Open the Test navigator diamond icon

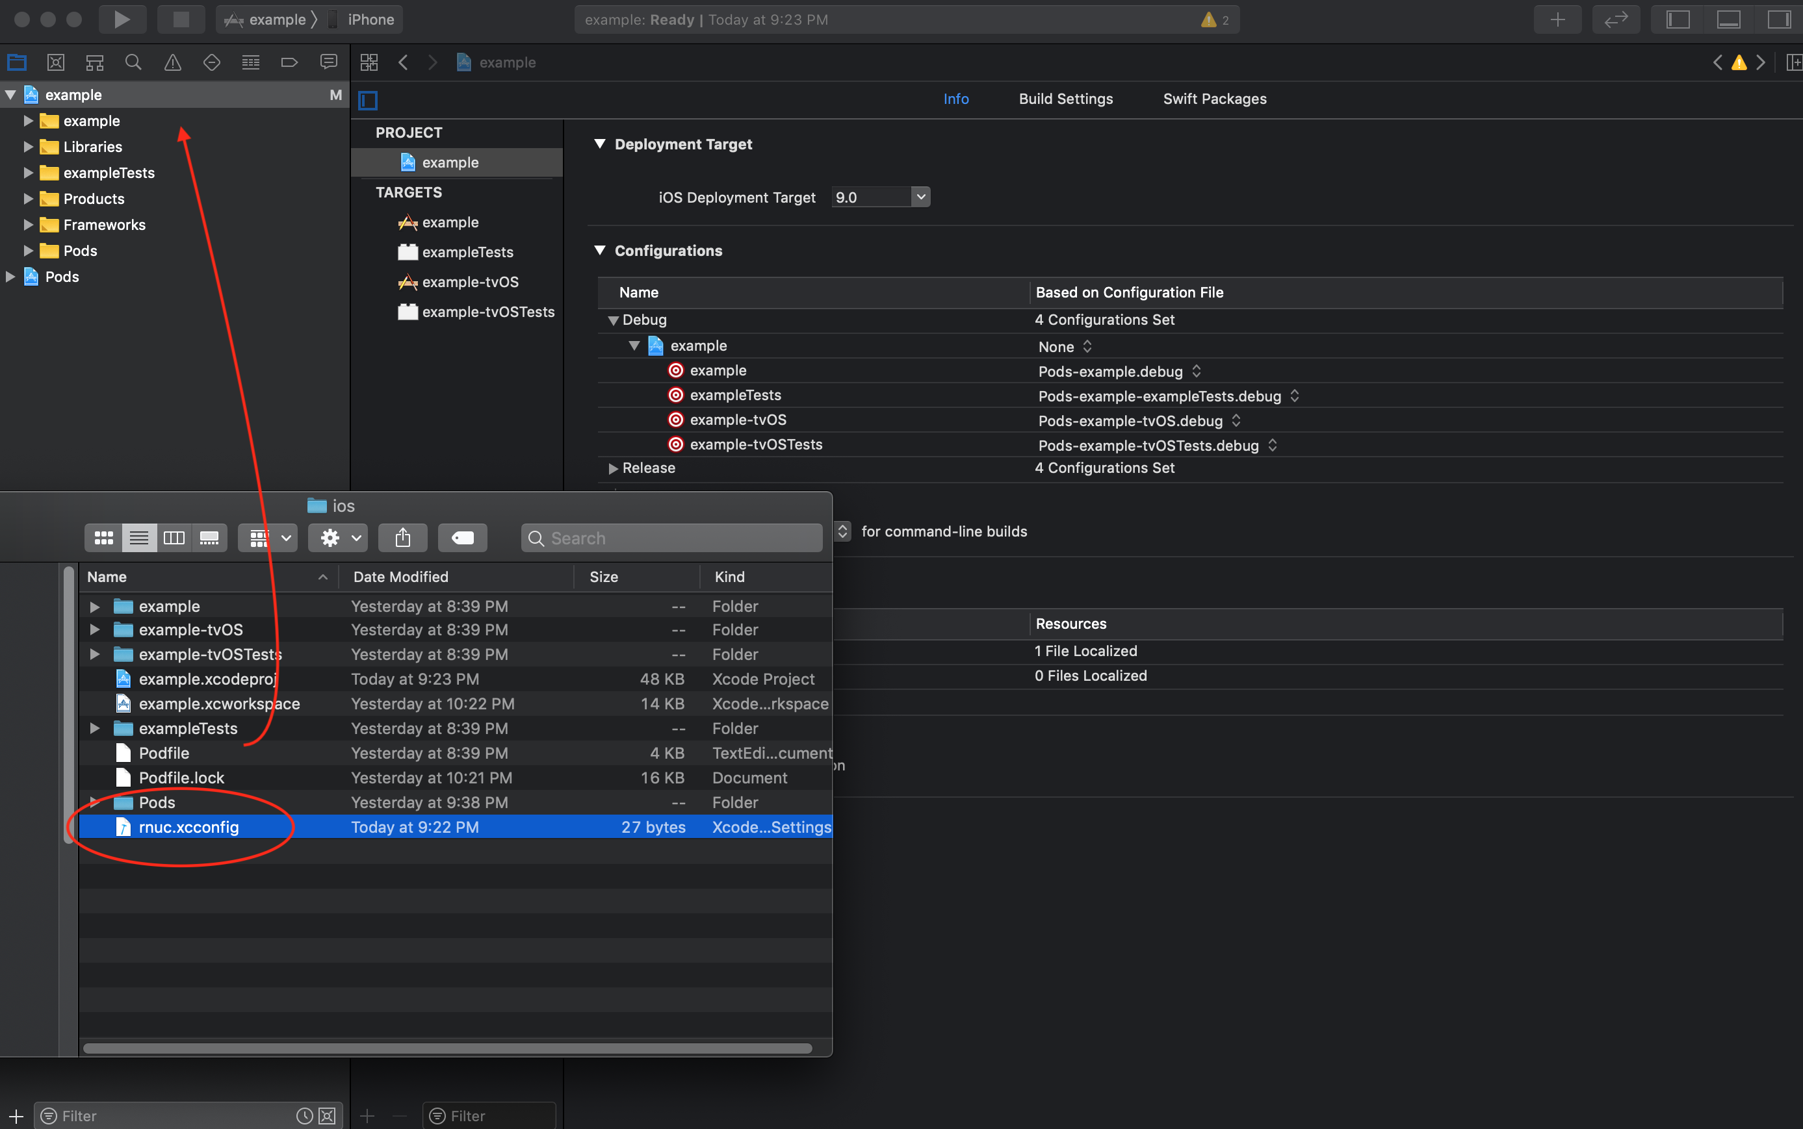pyautogui.click(x=211, y=62)
